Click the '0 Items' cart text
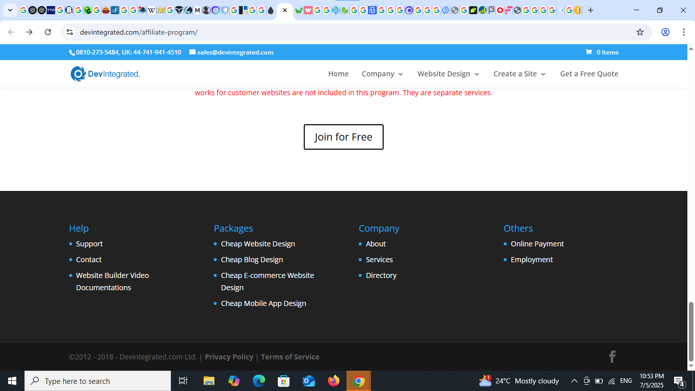Image resolution: width=695 pixels, height=391 pixels. point(607,52)
